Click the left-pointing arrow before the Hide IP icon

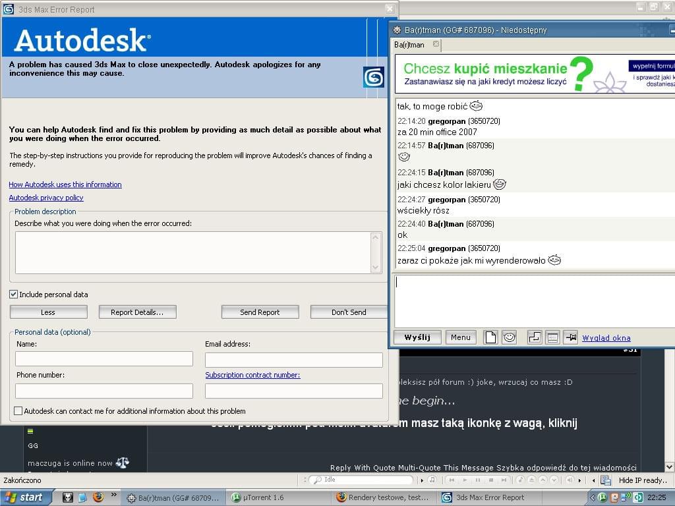[594, 480]
